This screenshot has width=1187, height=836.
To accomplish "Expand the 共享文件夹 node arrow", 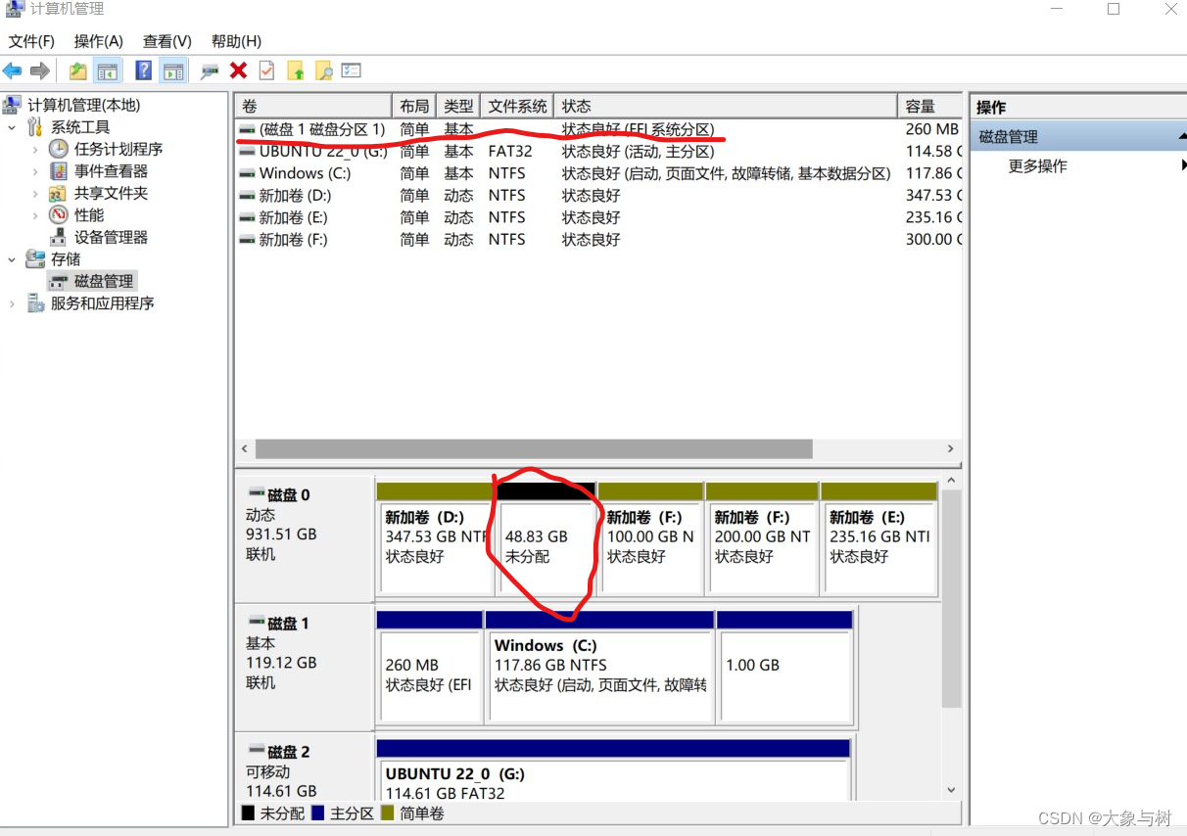I will pyautogui.click(x=35, y=193).
